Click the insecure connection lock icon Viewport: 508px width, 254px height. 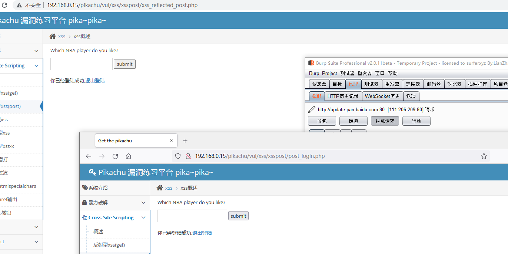tap(188, 156)
